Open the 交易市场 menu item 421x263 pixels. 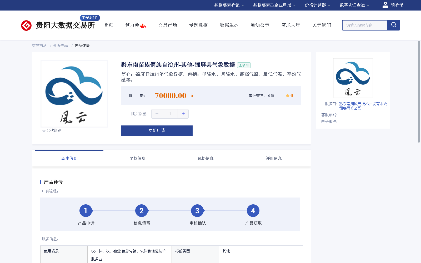168,25
